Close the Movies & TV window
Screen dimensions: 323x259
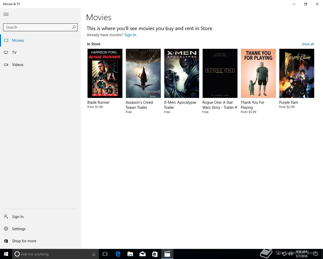[x=317, y=4]
